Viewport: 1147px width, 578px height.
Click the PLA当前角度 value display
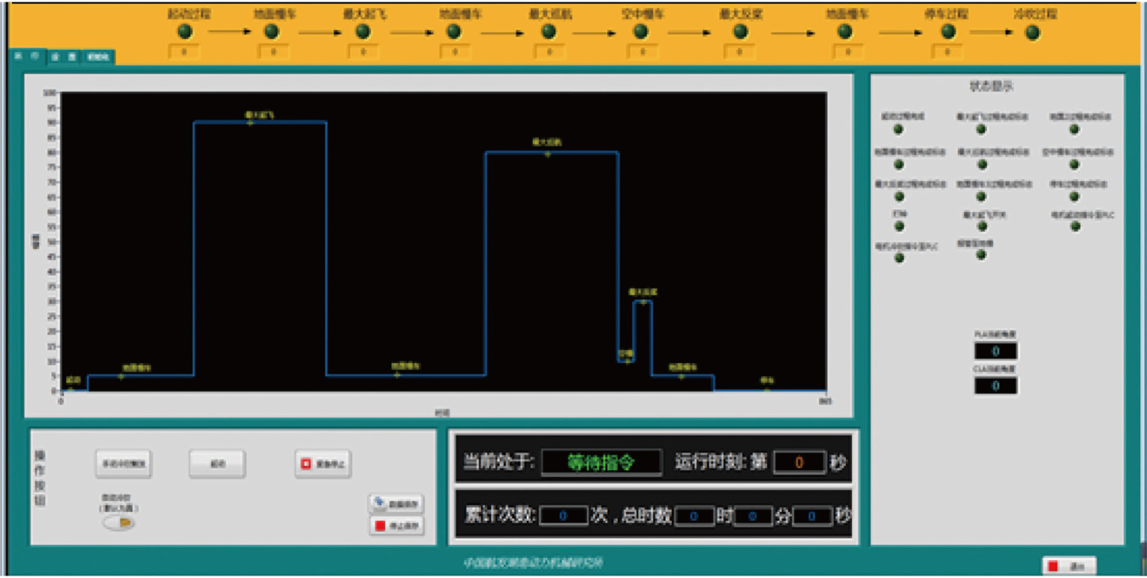click(996, 351)
